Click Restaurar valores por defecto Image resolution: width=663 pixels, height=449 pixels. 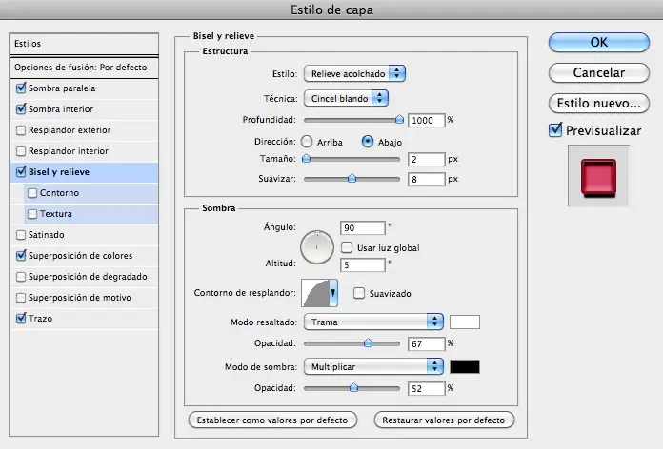[x=444, y=420]
